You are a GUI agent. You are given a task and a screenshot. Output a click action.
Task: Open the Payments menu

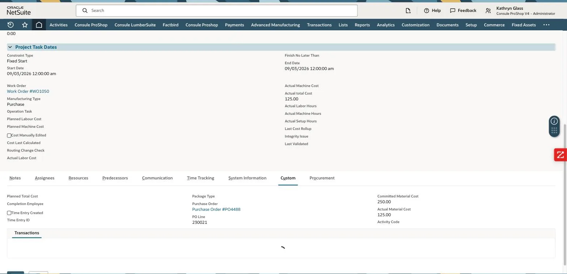point(234,25)
